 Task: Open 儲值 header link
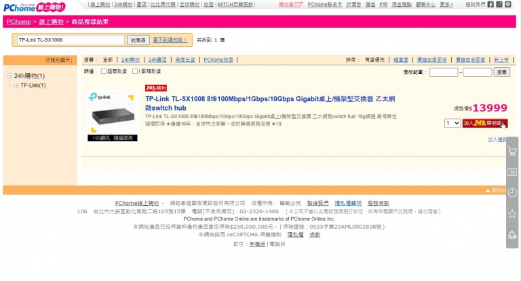(370, 4)
